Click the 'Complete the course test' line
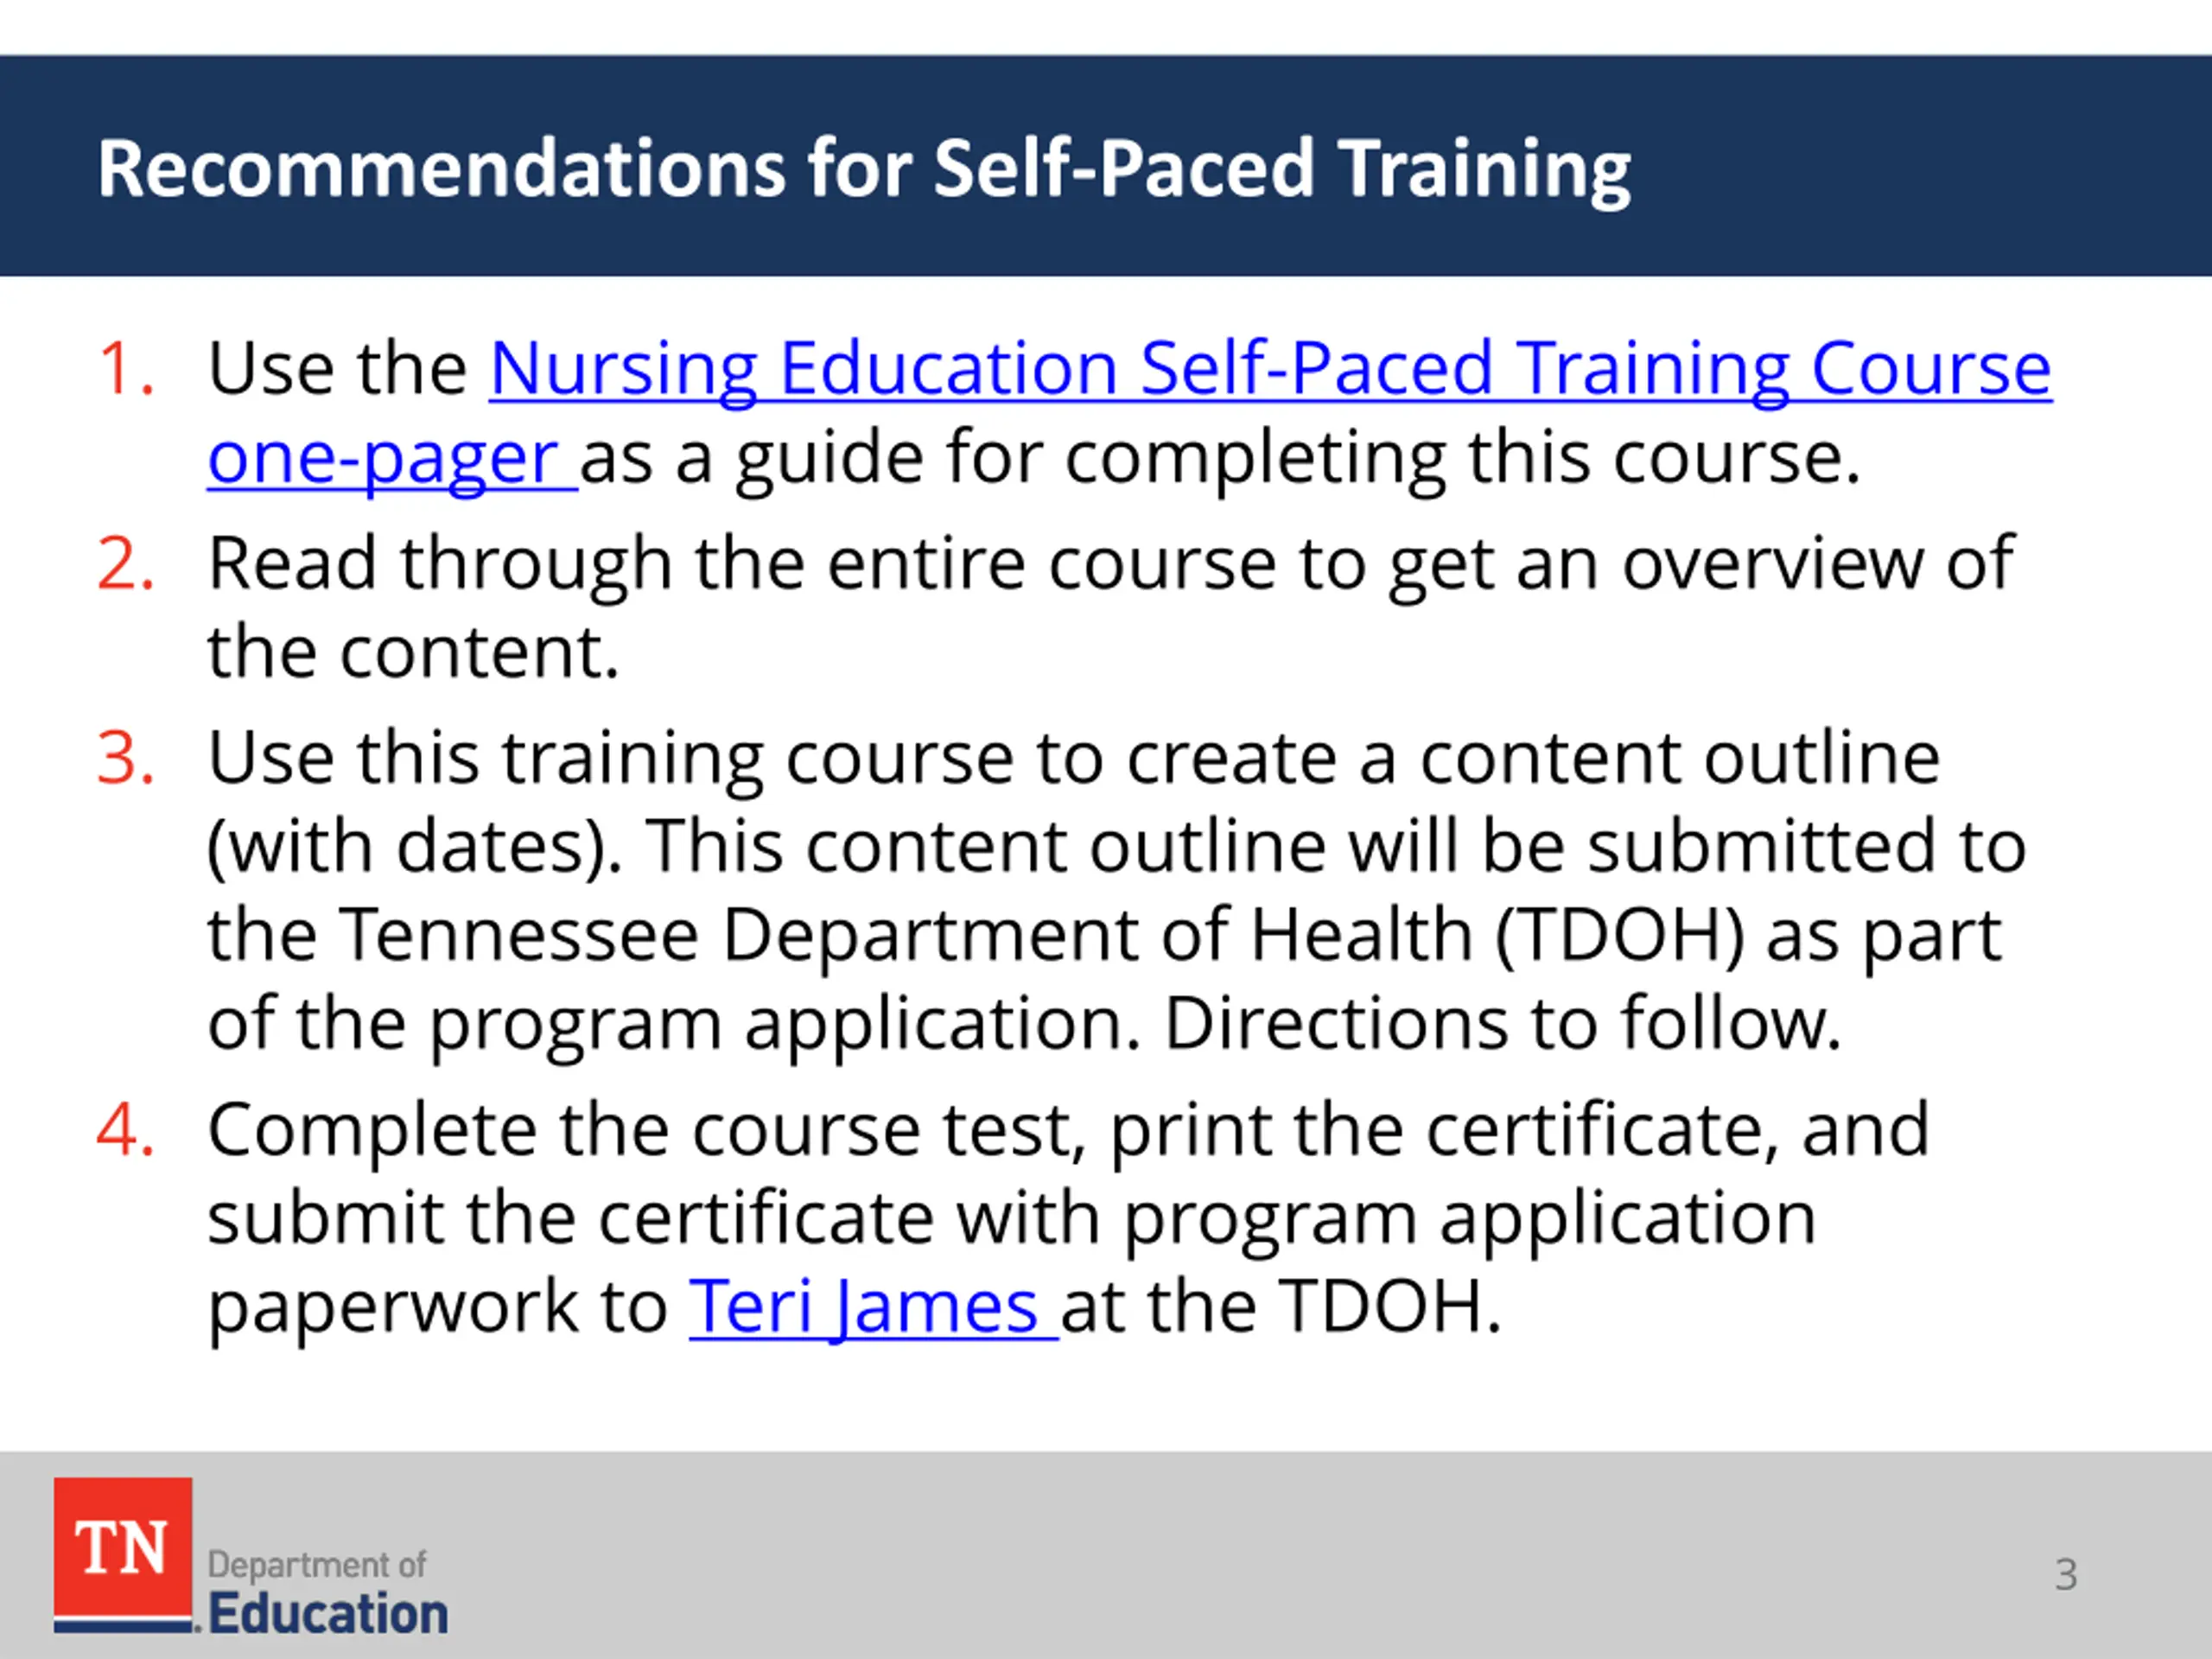This screenshot has width=2212, height=1659. point(1068,1131)
